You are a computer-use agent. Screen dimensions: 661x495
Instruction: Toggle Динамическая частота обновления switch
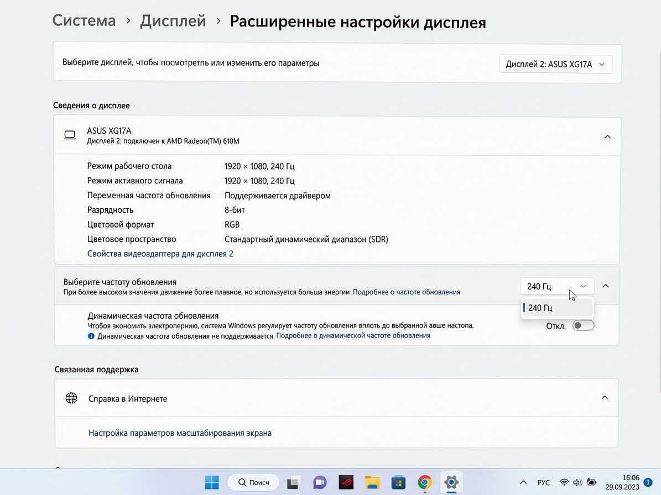pos(583,325)
